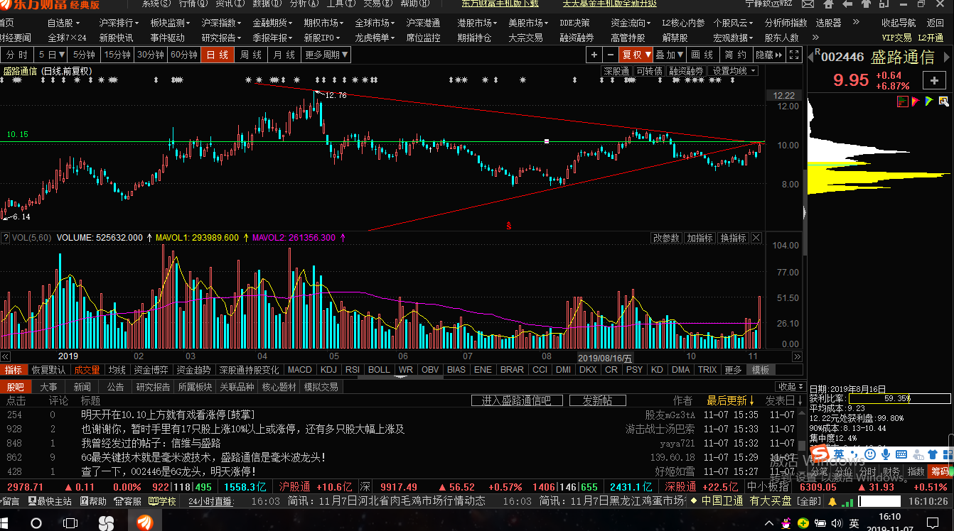Click the forum list vertical scrollbar

803,437
